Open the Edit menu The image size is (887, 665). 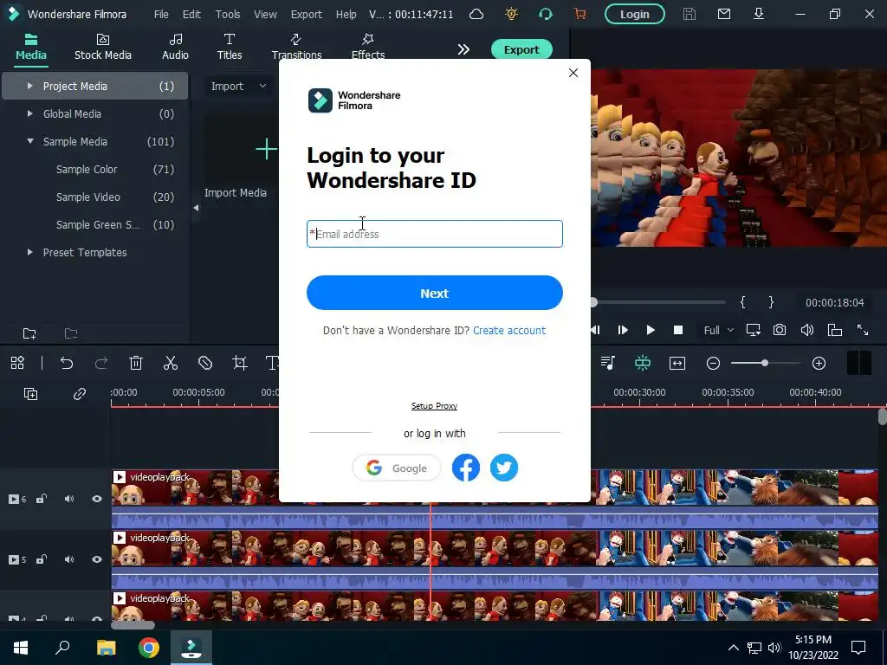pos(191,14)
